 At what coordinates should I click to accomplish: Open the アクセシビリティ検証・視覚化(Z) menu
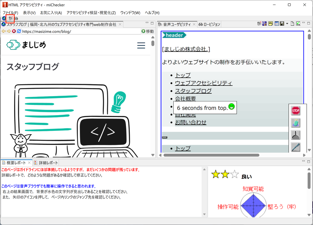[91, 13]
